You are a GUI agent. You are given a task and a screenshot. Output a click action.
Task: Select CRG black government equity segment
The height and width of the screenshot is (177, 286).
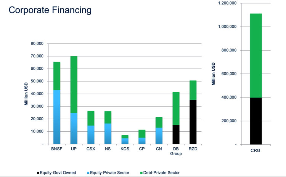(x=256, y=121)
